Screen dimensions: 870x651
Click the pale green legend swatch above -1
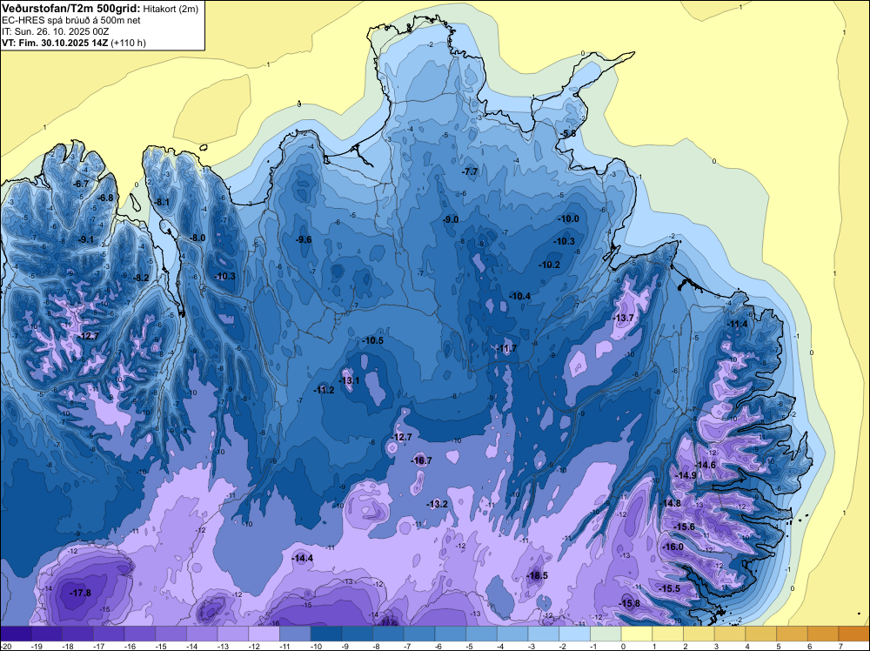coord(606,634)
